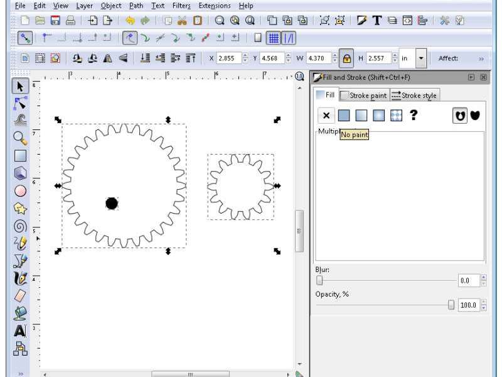Increase the X position spinner
The height and width of the screenshot is (377, 502).
[x=245, y=55]
